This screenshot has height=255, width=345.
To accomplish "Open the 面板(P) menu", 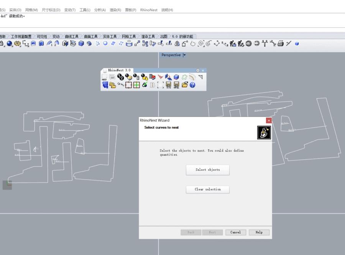I will pos(131,10).
